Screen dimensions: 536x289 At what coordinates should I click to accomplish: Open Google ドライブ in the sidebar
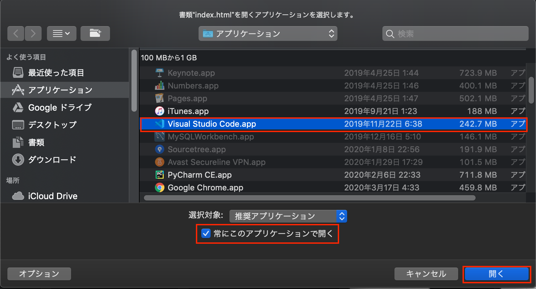pos(65,107)
